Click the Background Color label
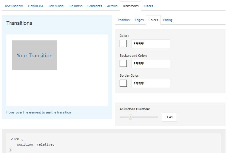227x153 pixels. click(x=133, y=56)
